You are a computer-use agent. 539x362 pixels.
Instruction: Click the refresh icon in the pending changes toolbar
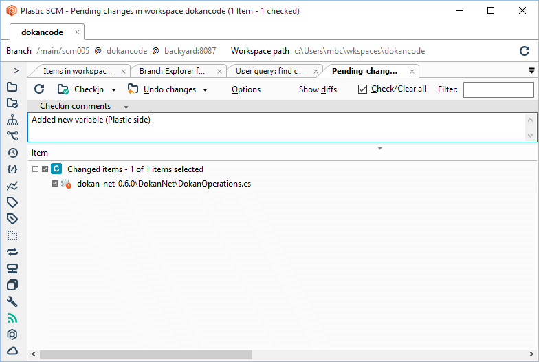point(39,89)
